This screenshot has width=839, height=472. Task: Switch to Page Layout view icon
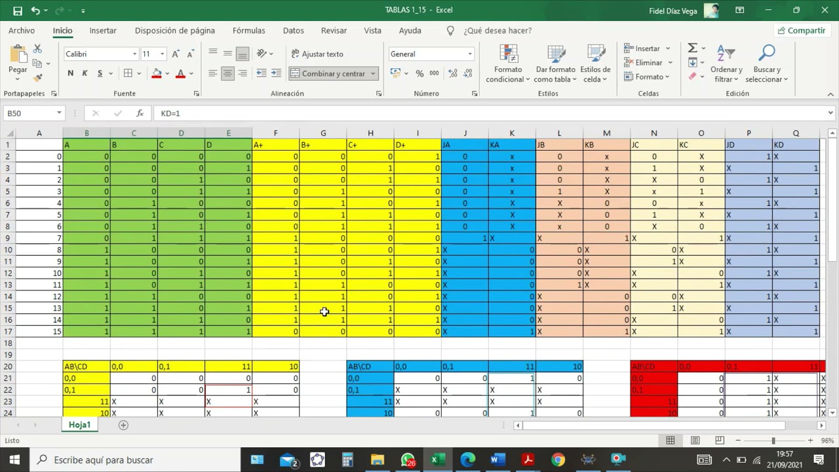pos(695,441)
